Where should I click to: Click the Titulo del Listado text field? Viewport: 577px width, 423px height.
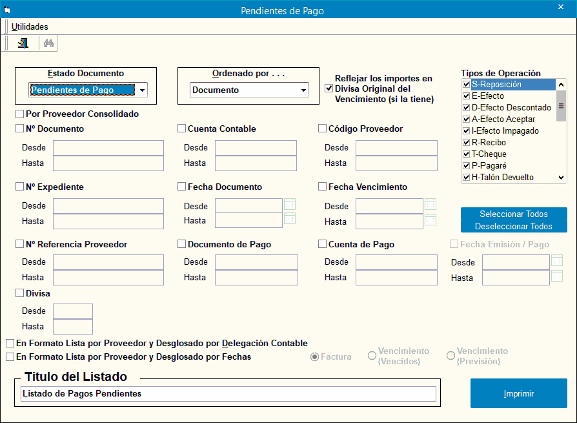click(227, 394)
